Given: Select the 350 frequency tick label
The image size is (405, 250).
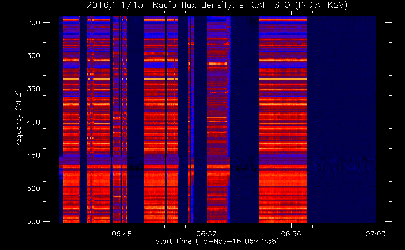Looking at the screenshot, I should tap(34, 89).
